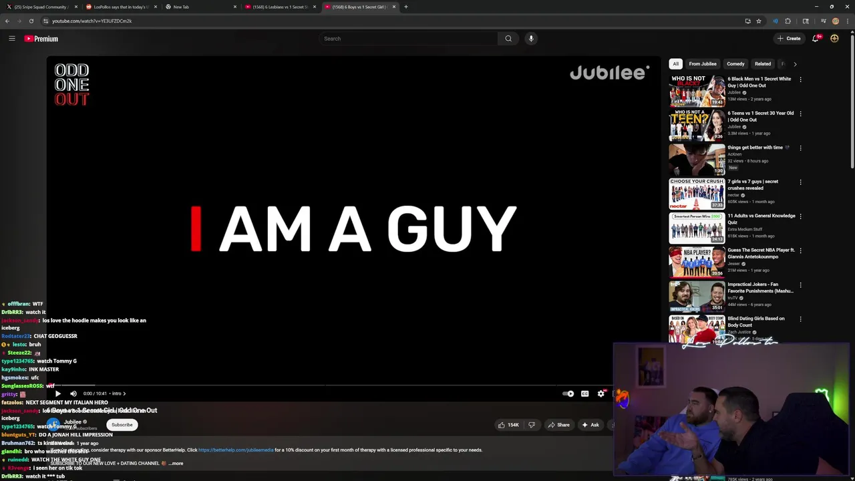
Task: Open options for 6 Teens video
Action: coord(800,114)
